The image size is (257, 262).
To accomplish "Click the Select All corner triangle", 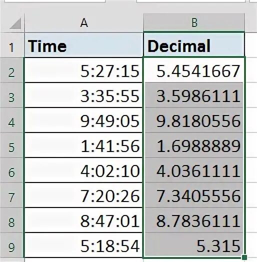I will pyautogui.click(x=15, y=23).
